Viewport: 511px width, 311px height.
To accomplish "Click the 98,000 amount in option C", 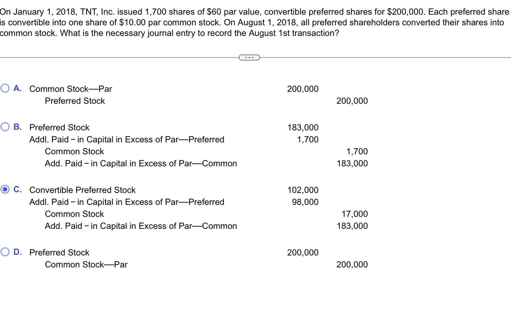I will tap(305, 202).
